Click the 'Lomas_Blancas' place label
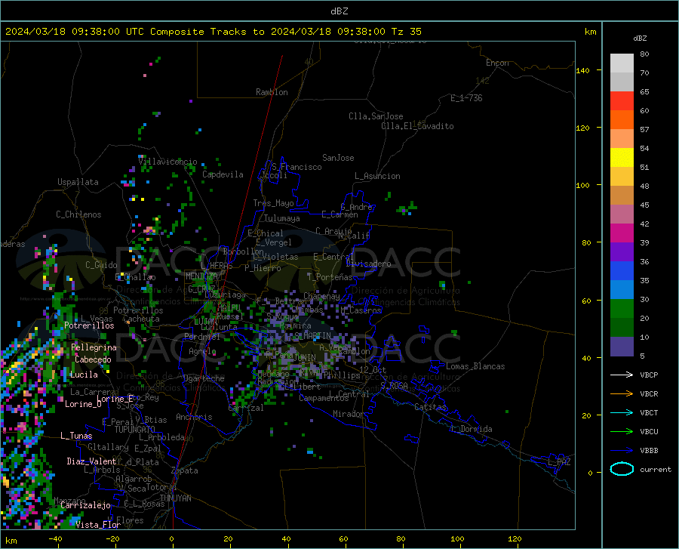 (x=475, y=366)
